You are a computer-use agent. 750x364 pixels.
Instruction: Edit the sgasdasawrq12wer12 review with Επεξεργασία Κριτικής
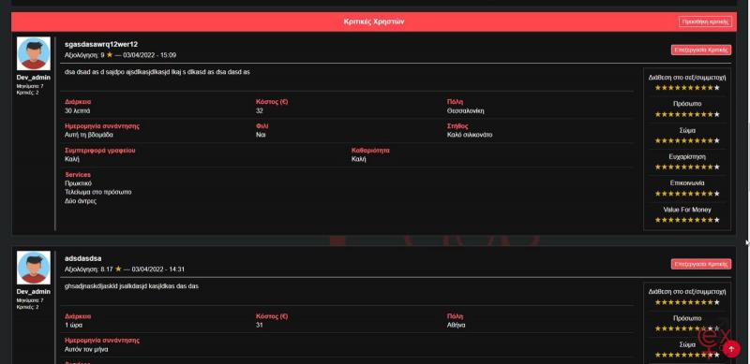tap(700, 50)
